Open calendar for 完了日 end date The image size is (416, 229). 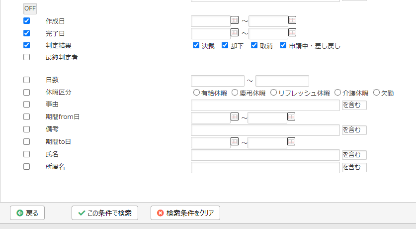[x=292, y=32]
